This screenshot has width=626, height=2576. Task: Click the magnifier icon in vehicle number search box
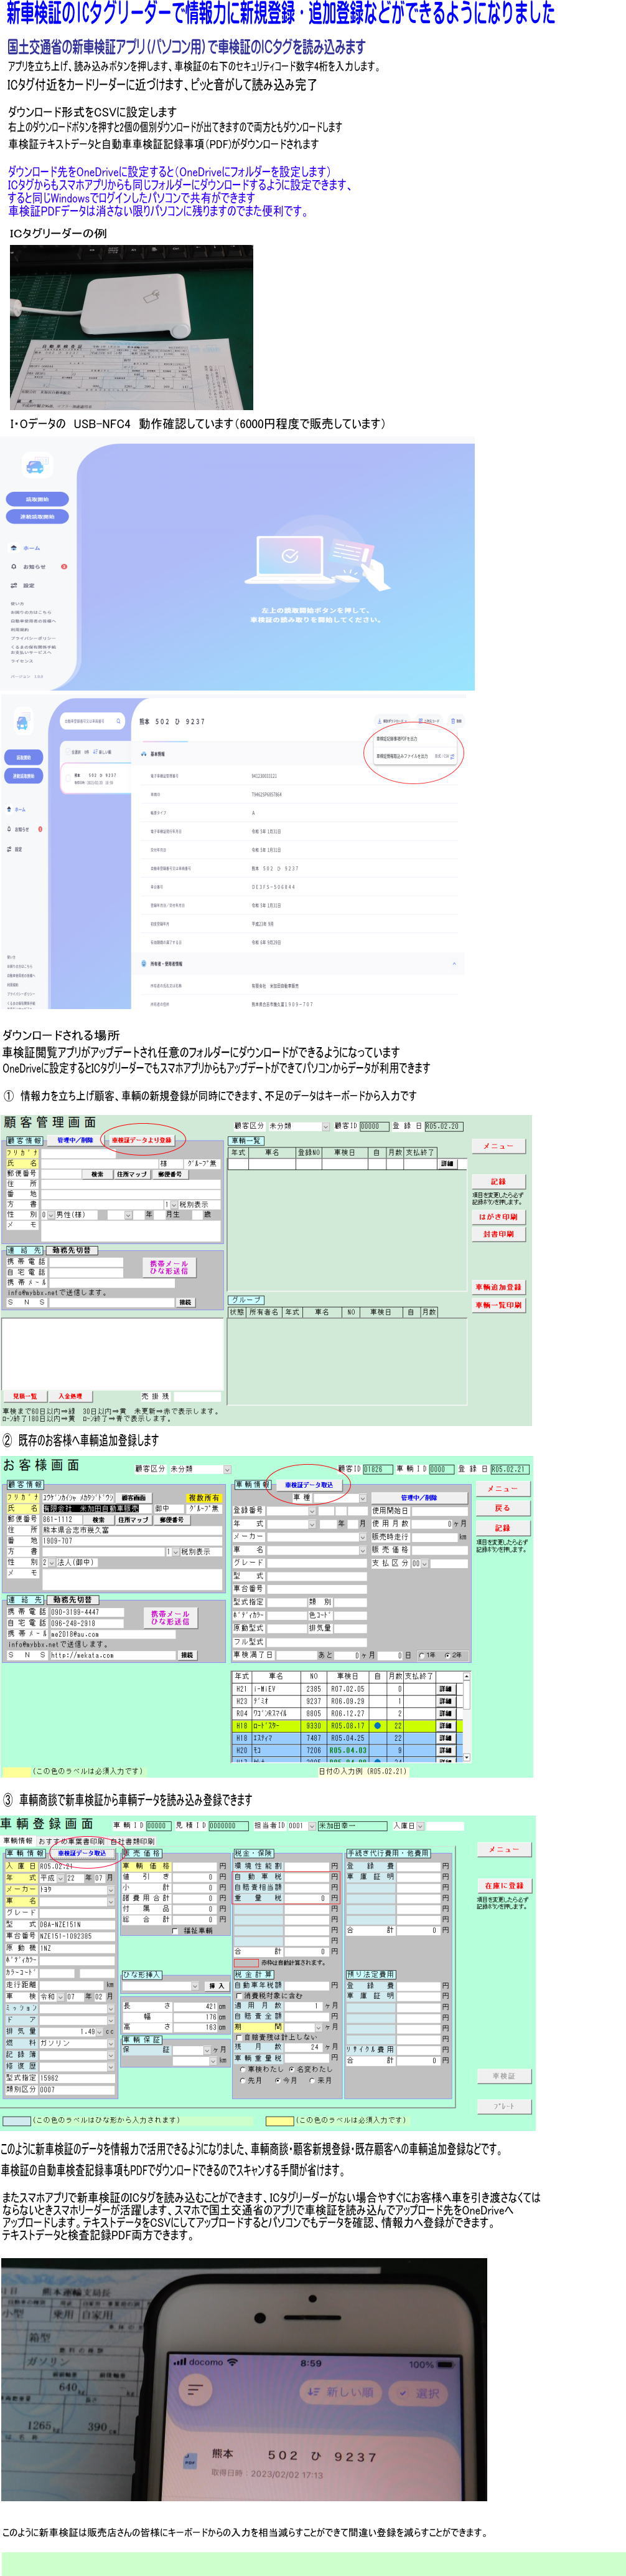pyautogui.click(x=118, y=720)
